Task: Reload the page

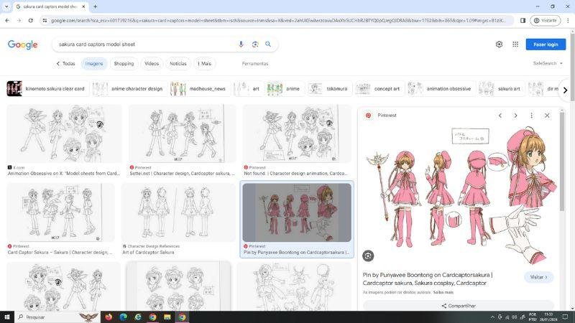Action: point(31,21)
